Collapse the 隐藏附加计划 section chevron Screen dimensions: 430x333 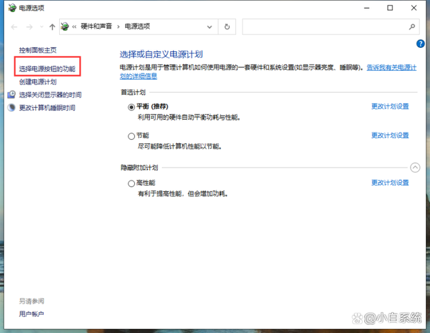(415, 168)
